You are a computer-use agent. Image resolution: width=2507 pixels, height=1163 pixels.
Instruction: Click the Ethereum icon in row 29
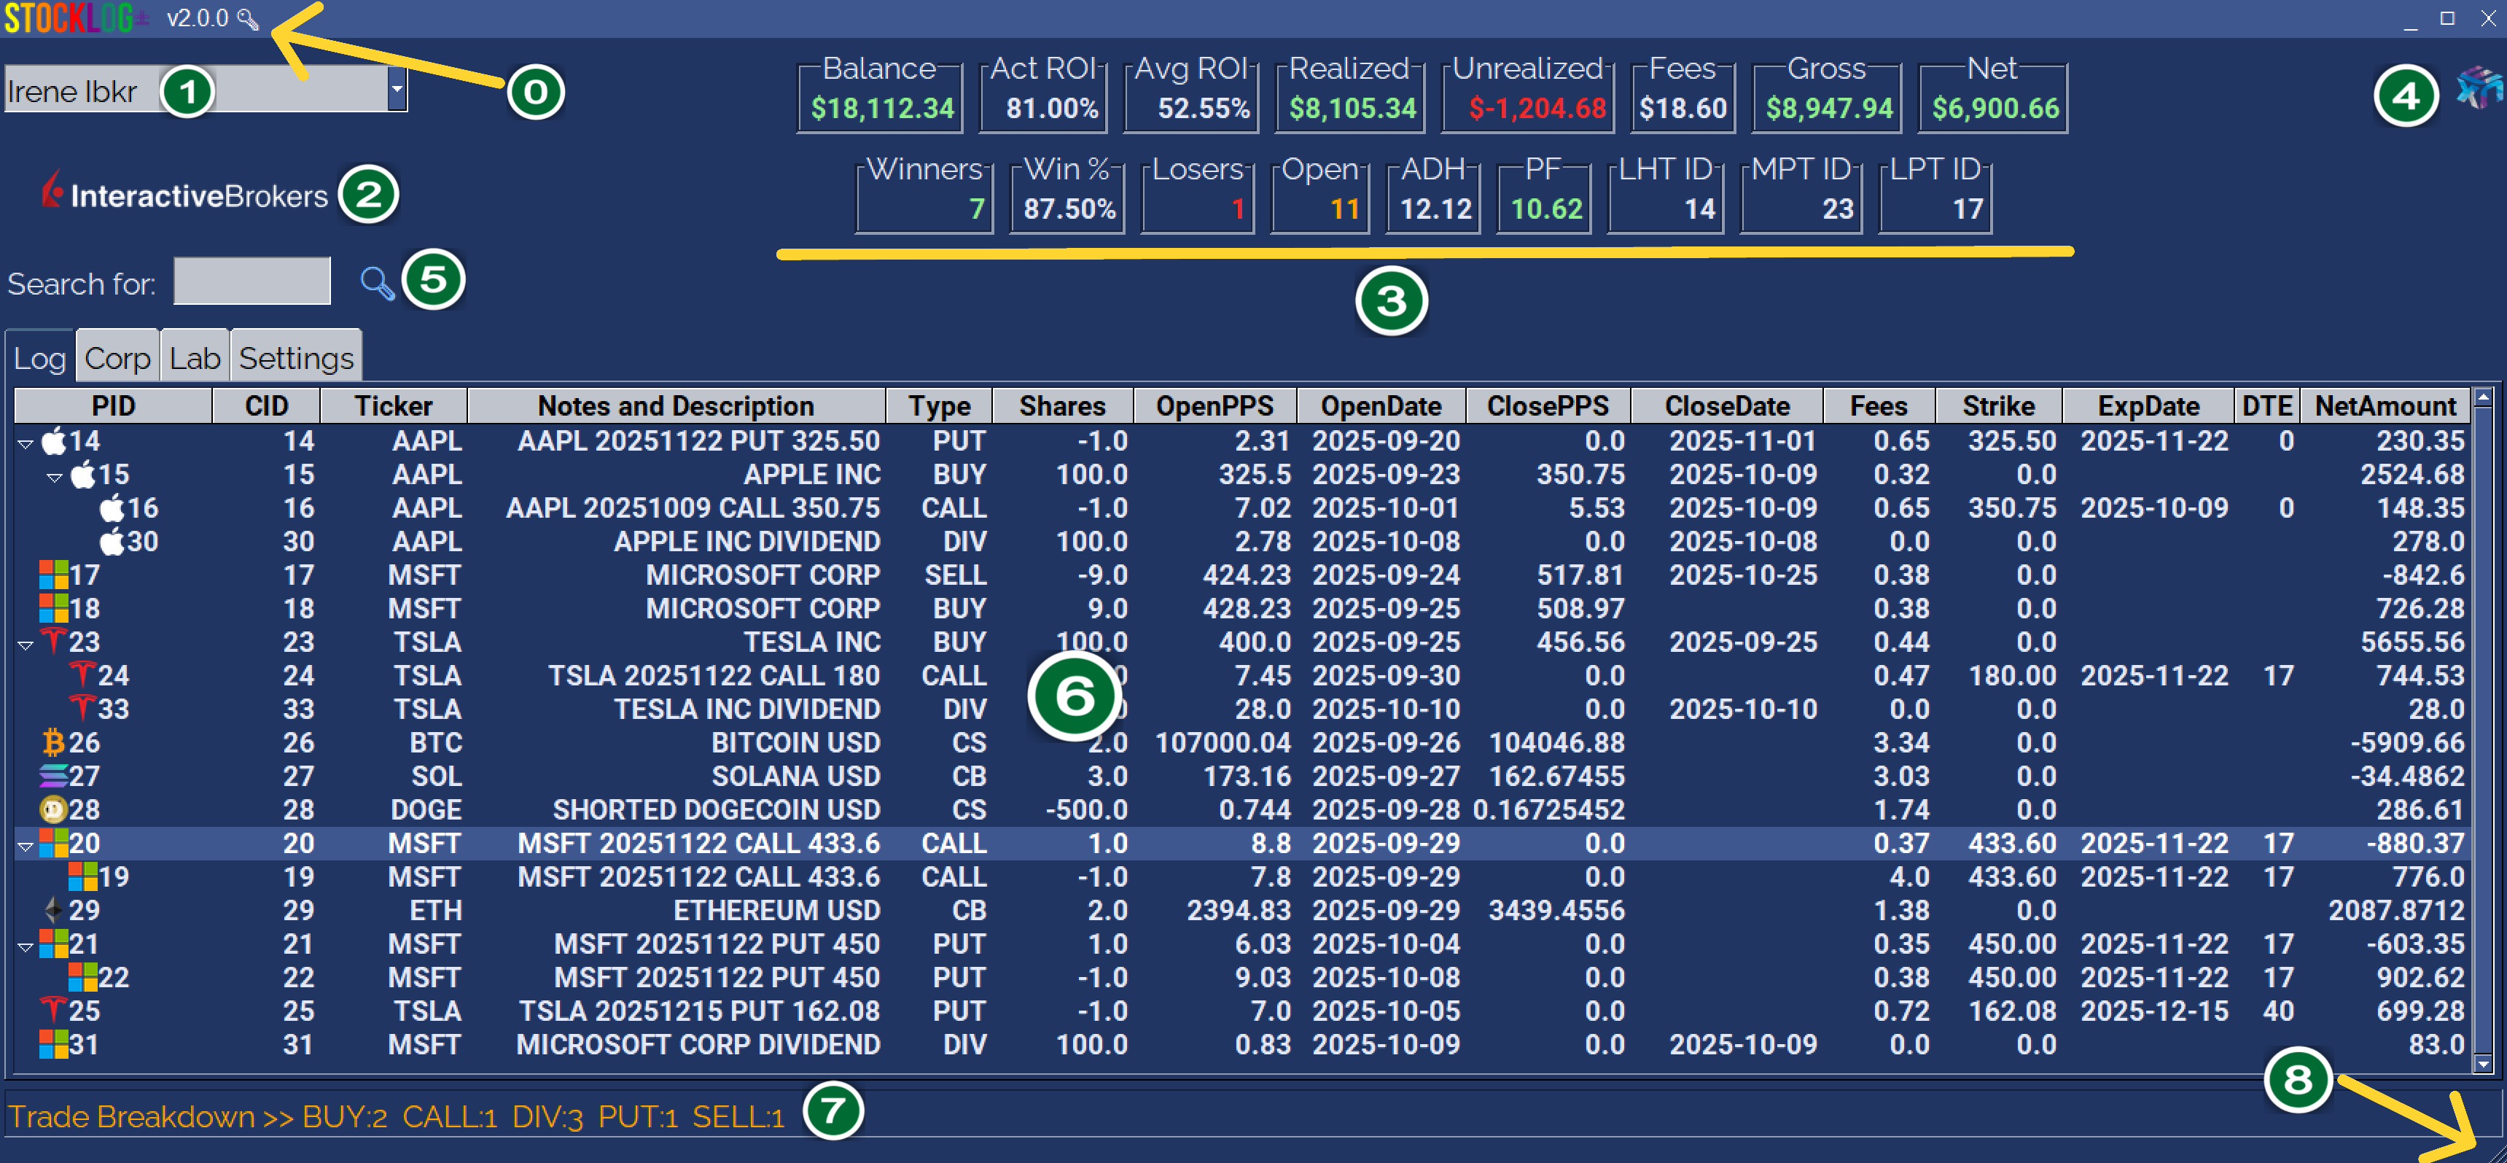click(52, 911)
